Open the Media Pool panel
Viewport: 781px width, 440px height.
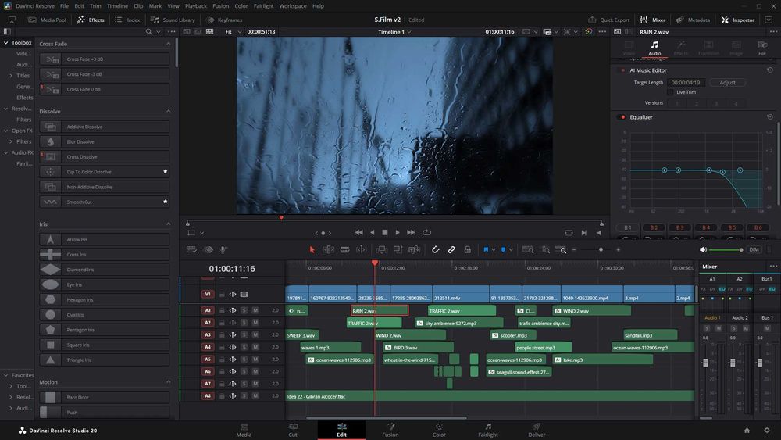click(x=48, y=20)
